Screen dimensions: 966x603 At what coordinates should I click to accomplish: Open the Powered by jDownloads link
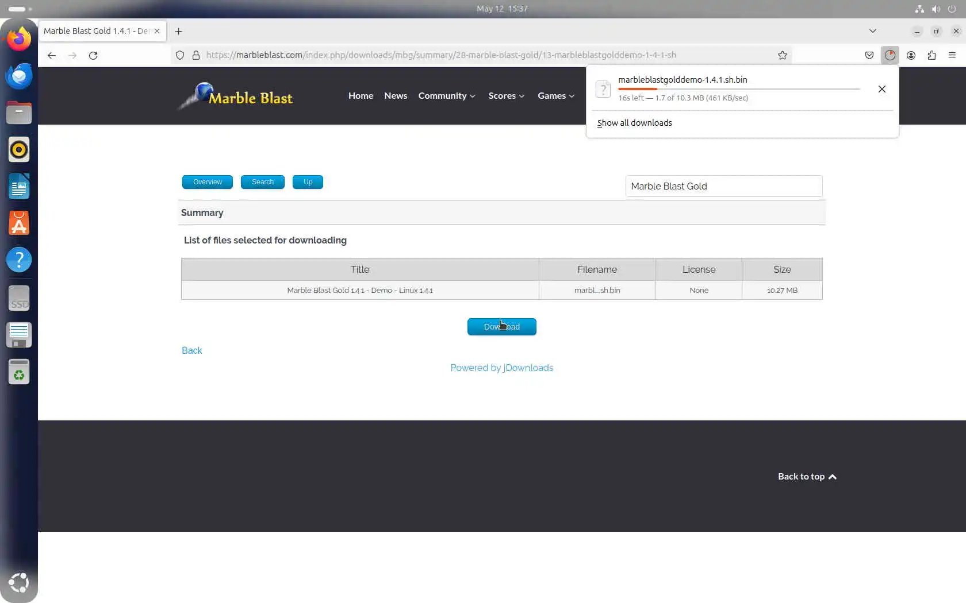(x=502, y=368)
